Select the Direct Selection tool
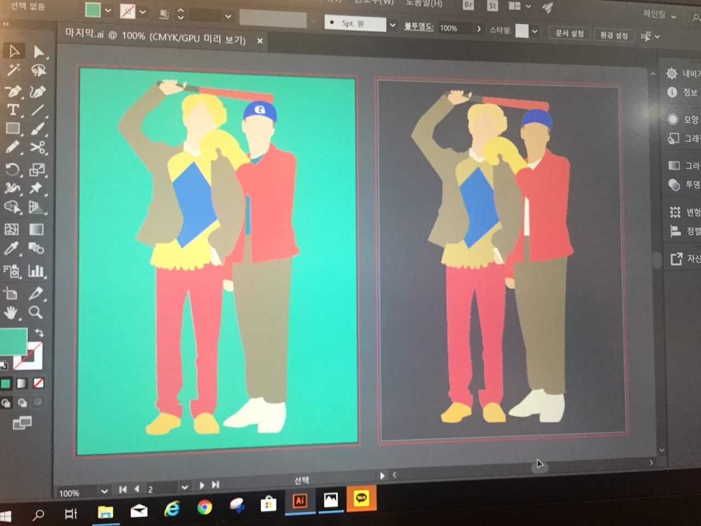 point(39,52)
